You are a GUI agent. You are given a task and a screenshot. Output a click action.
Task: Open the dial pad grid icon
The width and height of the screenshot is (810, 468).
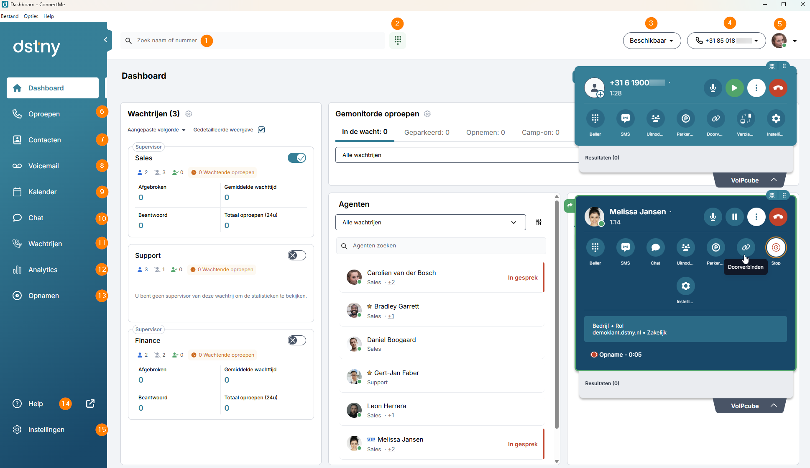point(398,40)
